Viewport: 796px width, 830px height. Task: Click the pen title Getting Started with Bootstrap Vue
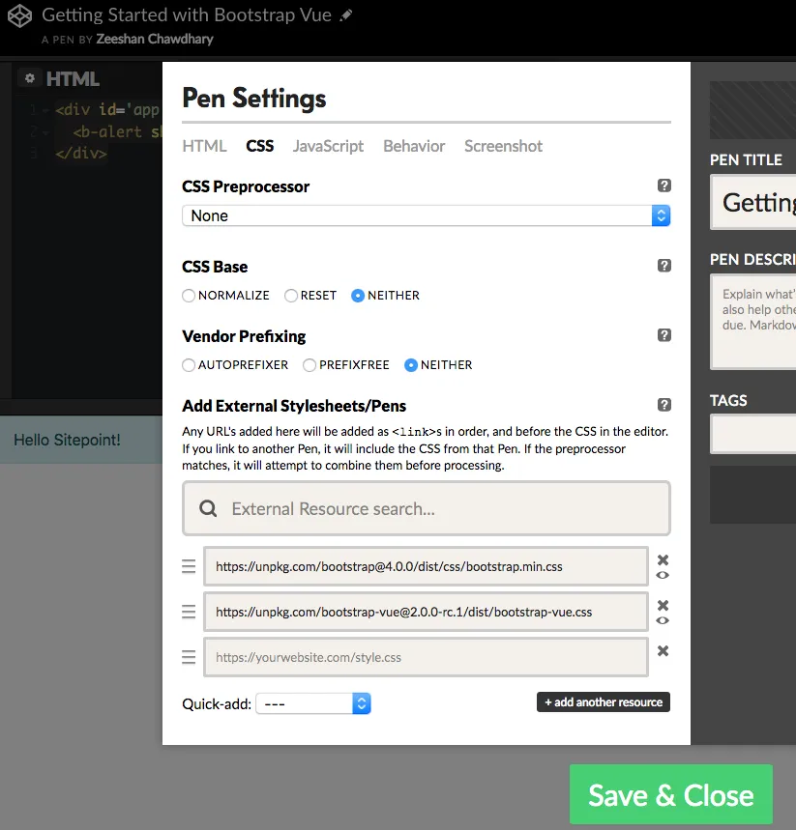[187, 14]
